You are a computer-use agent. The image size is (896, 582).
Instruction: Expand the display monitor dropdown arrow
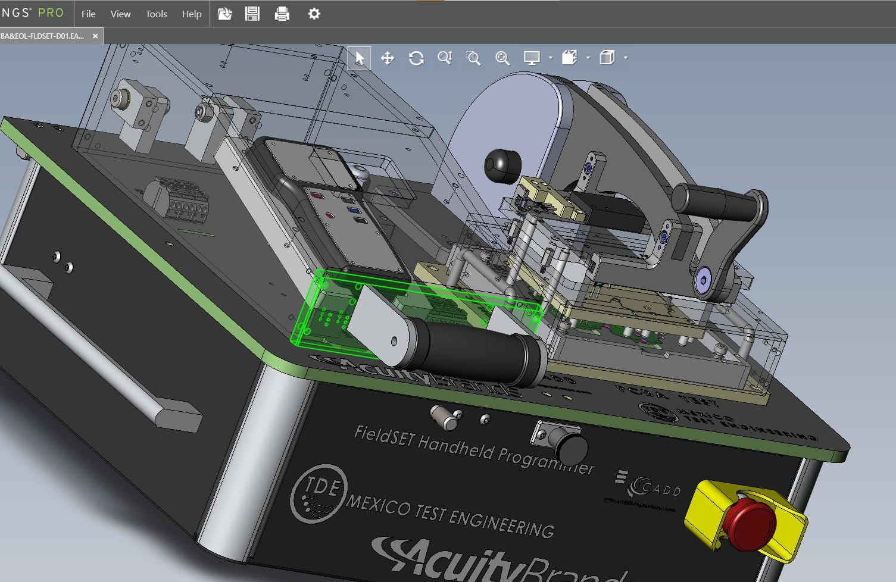[551, 58]
